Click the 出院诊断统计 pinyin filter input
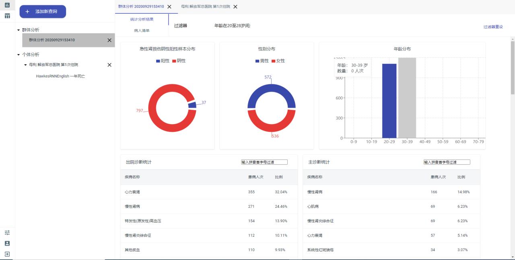The width and height of the screenshot is (515, 260). click(264, 162)
